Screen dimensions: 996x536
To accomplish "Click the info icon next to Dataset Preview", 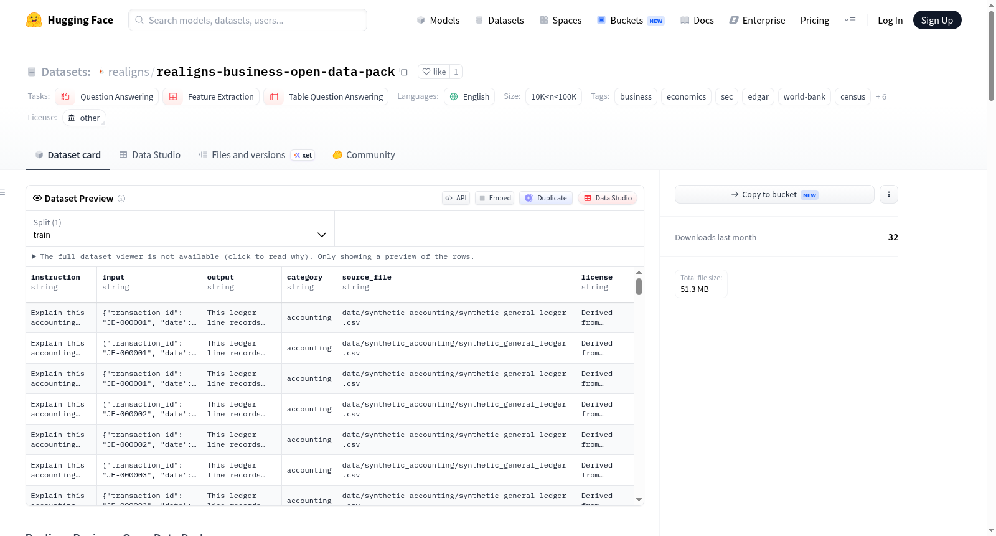I will 121,199.
